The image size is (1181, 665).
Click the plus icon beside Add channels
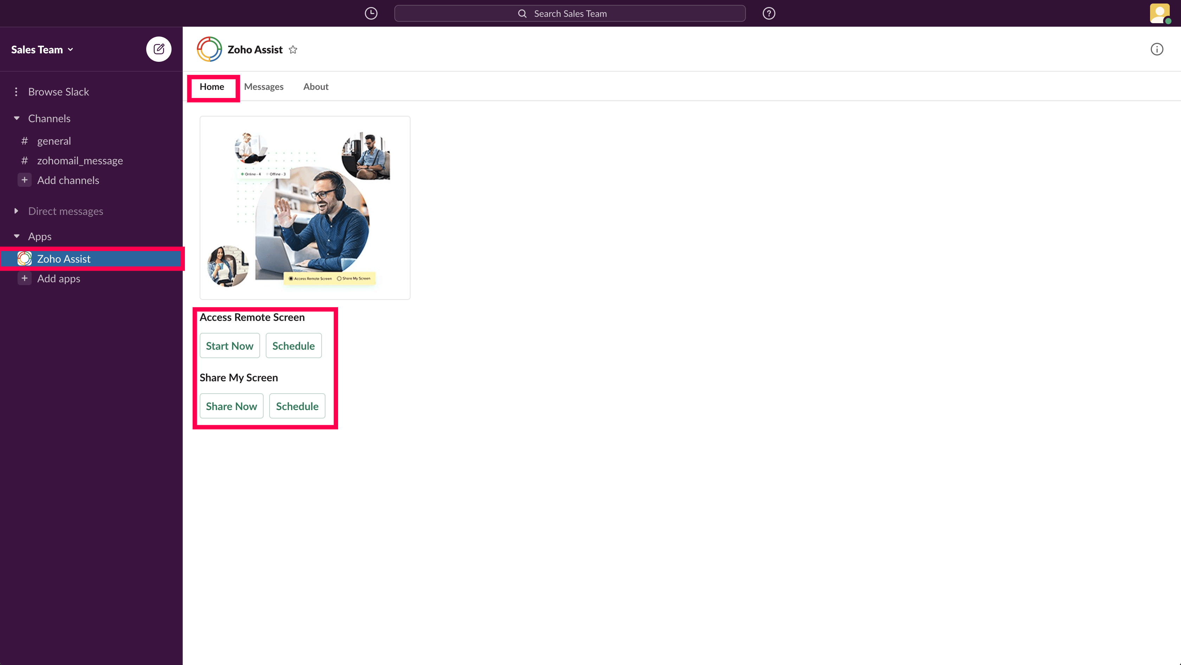coord(25,180)
